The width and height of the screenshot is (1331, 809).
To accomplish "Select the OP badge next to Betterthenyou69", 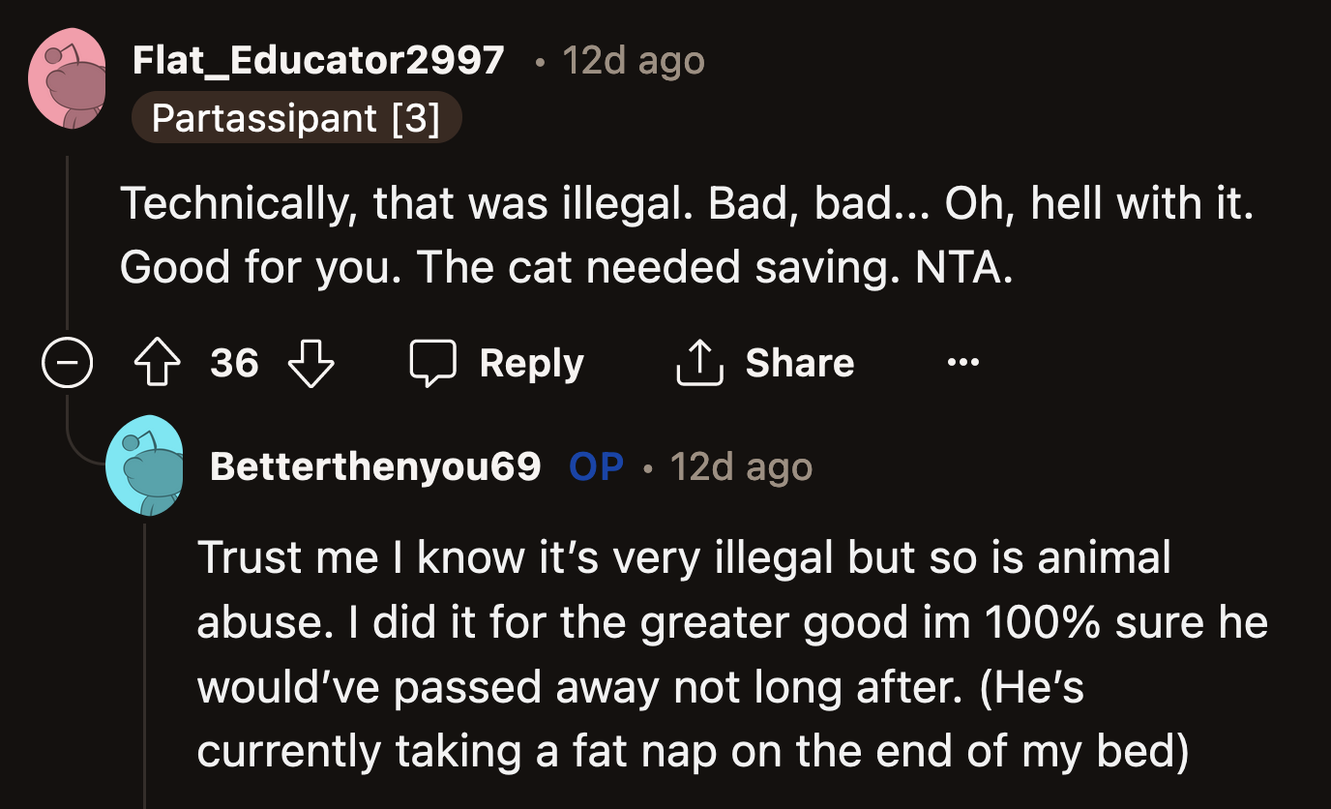I will point(595,466).
